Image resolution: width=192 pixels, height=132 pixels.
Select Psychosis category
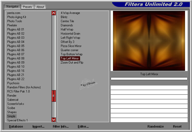coord(13,83)
